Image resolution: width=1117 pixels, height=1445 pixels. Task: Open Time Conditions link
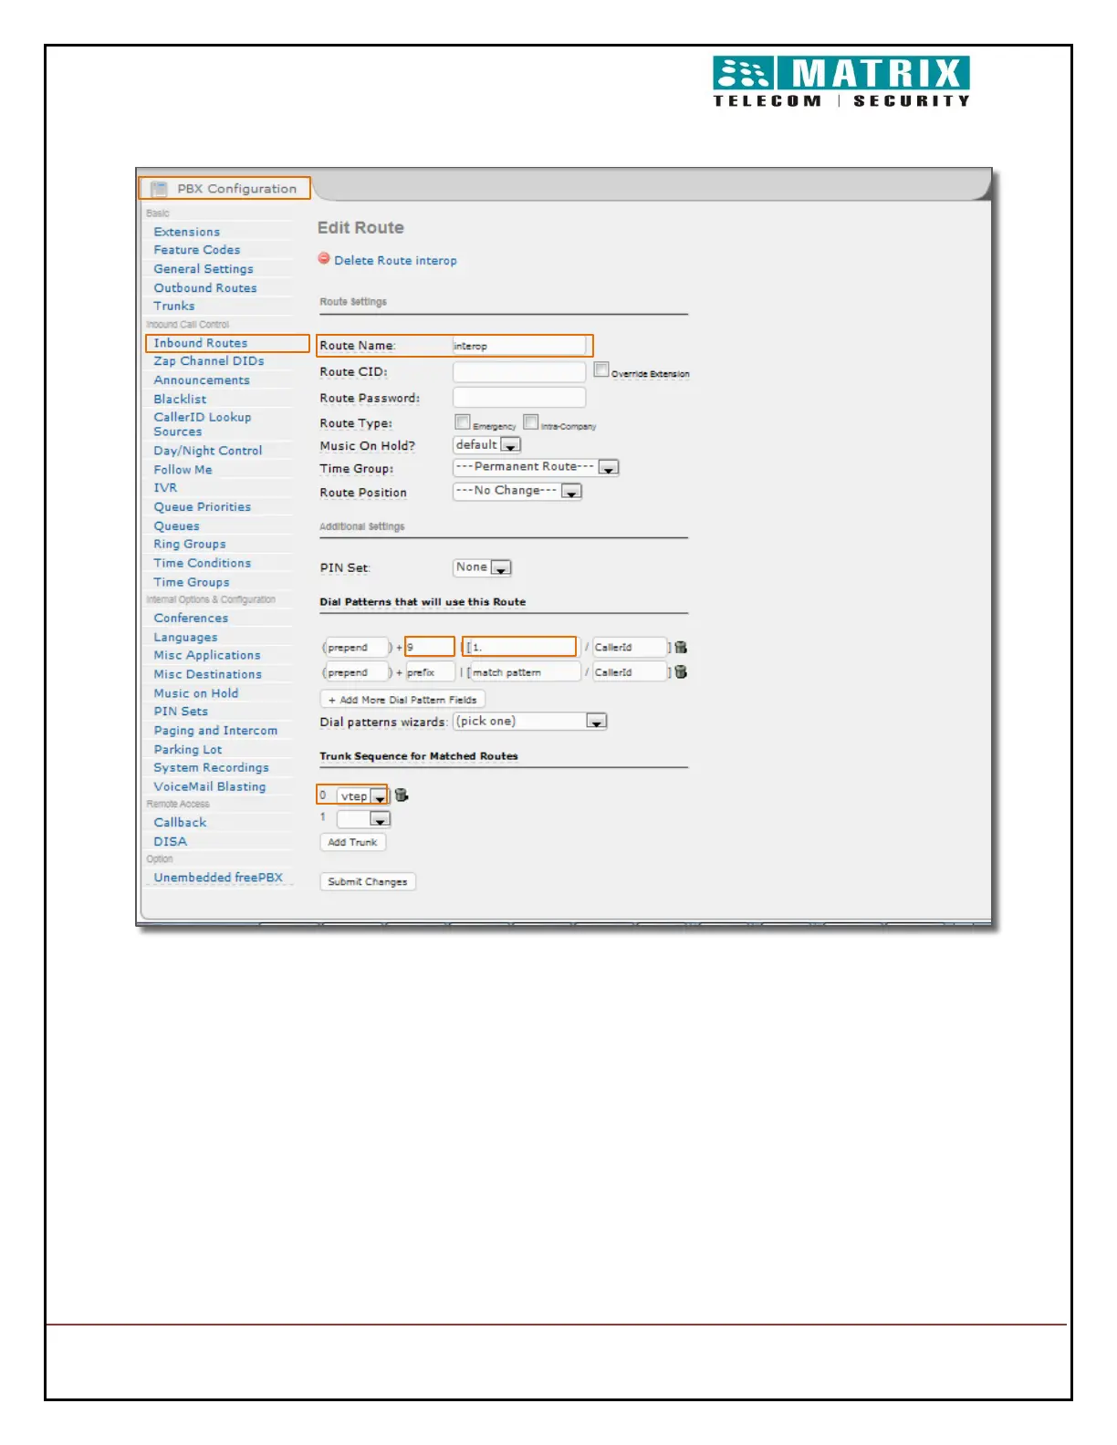pos(203,564)
